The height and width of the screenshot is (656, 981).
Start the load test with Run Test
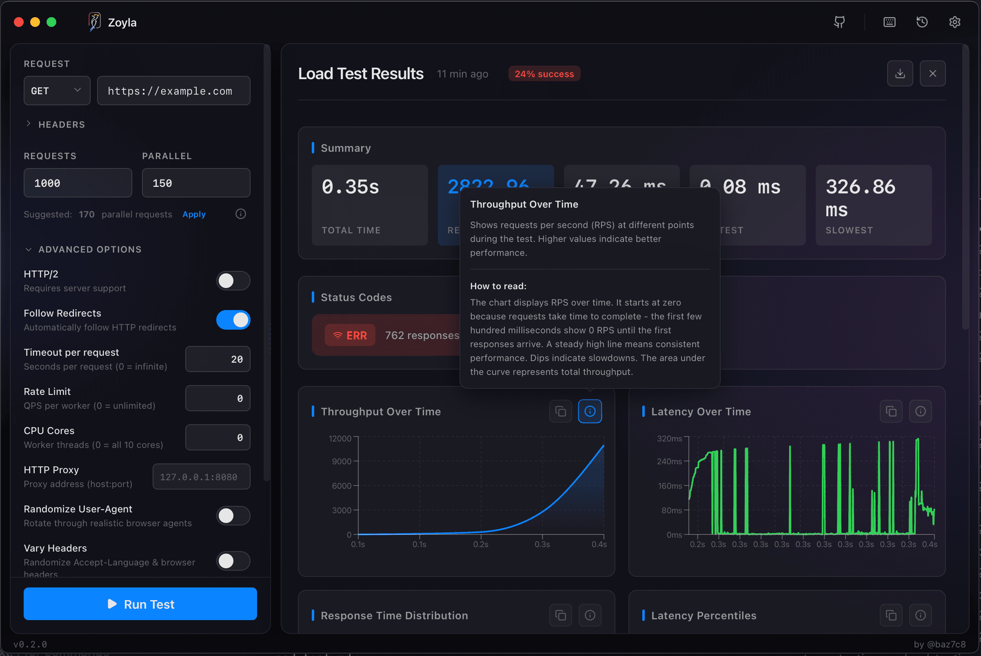coord(140,604)
